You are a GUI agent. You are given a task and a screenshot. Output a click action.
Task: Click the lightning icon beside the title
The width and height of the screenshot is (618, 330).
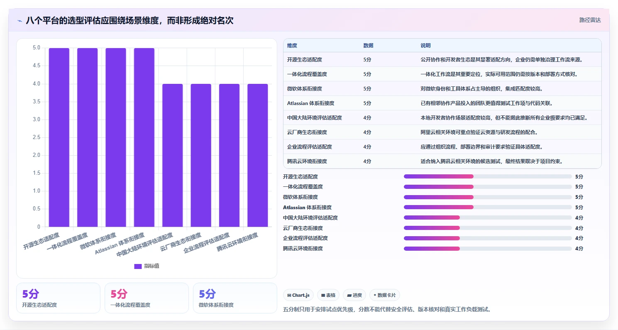pos(20,21)
